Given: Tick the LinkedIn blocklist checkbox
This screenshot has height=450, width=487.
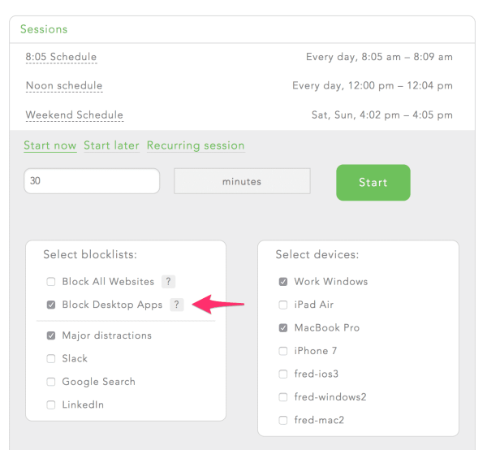Looking at the screenshot, I should click(51, 405).
